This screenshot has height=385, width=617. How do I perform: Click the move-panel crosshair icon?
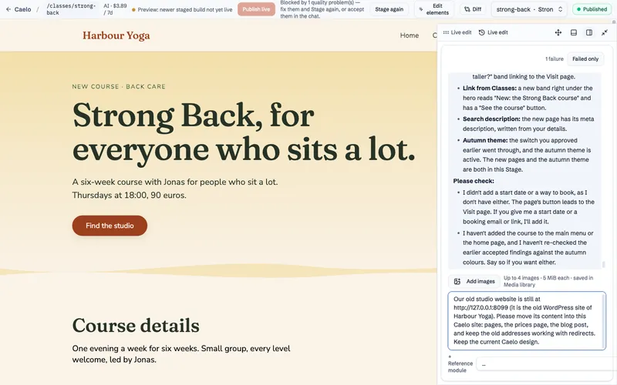click(558, 32)
